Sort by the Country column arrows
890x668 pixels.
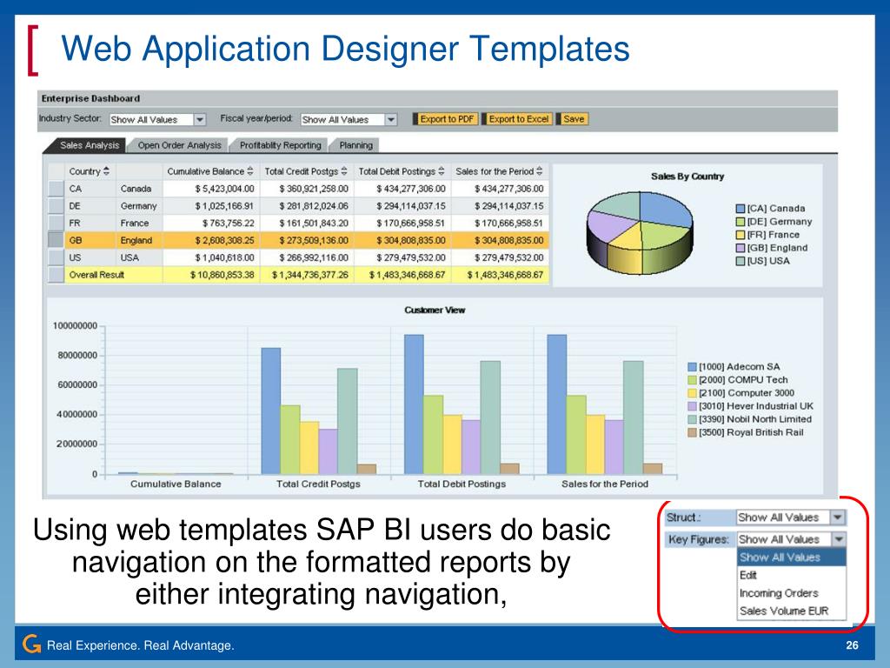[106, 171]
